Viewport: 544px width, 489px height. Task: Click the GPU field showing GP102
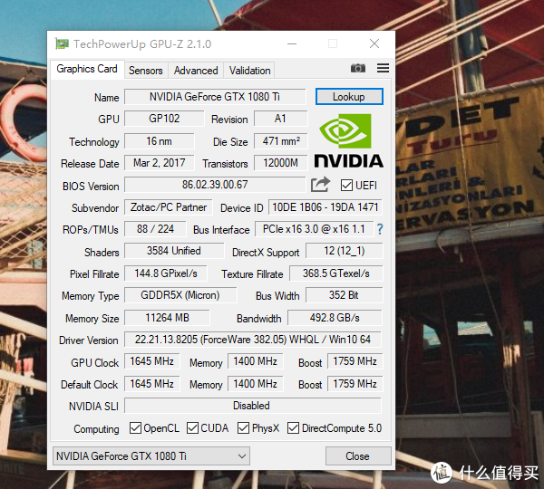[164, 119]
